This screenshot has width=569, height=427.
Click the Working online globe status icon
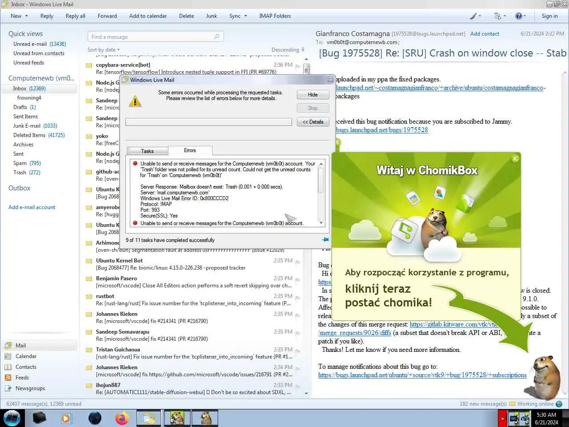(x=559, y=404)
